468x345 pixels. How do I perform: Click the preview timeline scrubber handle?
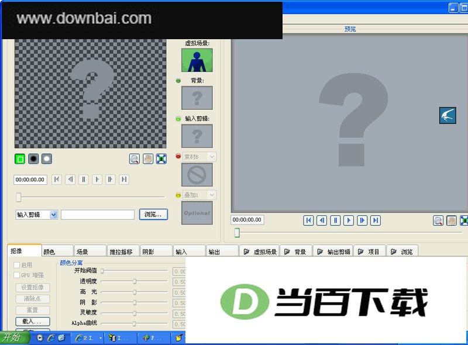[x=237, y=233]
